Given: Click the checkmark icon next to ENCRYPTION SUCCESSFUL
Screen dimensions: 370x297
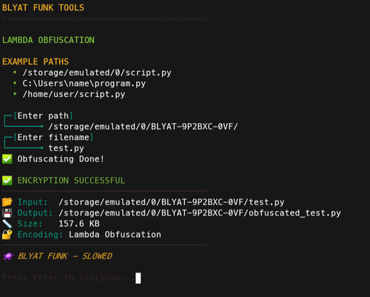Looking at the screenshot, I should click(x=7, y=181).
